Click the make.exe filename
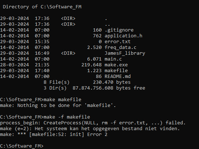Viewport: 199px width, 149px height. [116, 65]
